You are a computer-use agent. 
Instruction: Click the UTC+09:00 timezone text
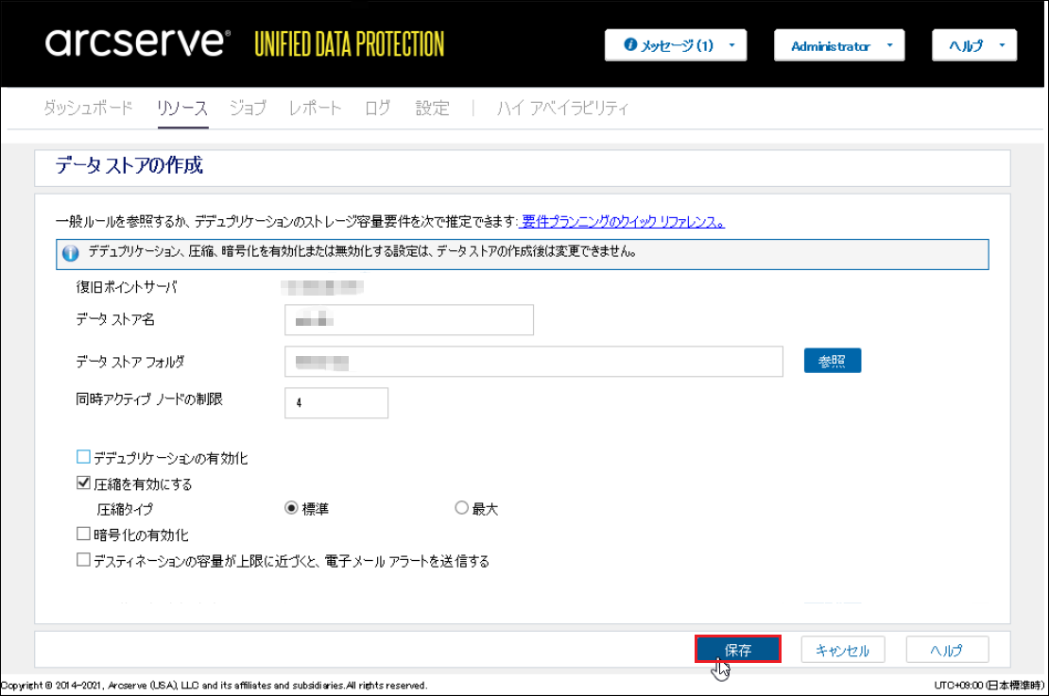click(x=989, y=686)
